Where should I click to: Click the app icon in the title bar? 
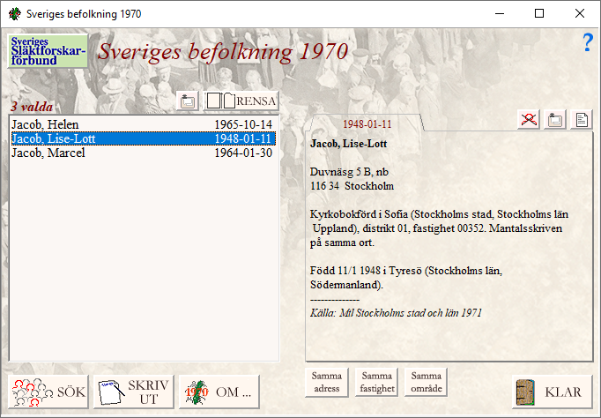click(15, 14)
